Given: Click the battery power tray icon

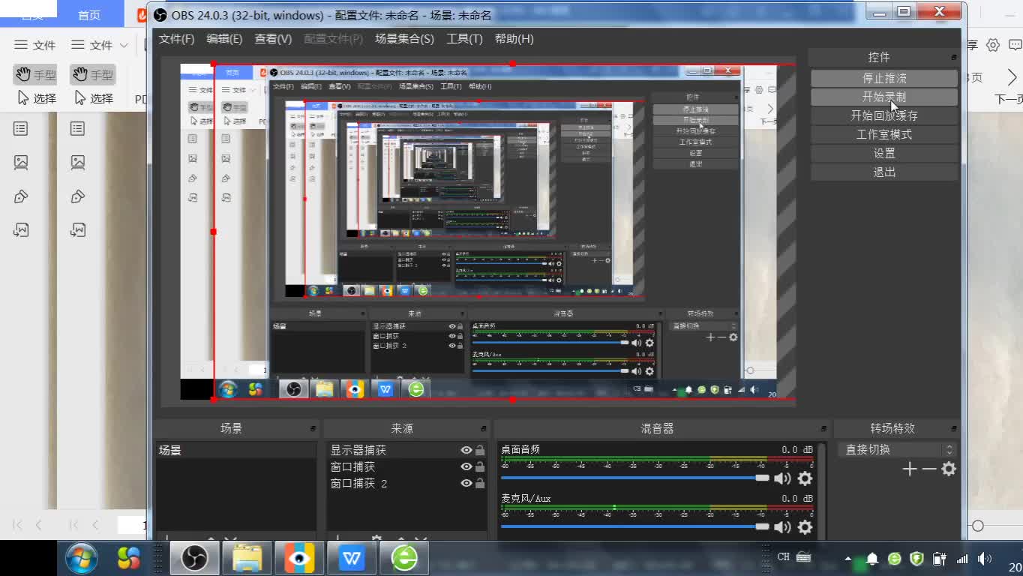Looking at the screenshot, I should 939,559.
